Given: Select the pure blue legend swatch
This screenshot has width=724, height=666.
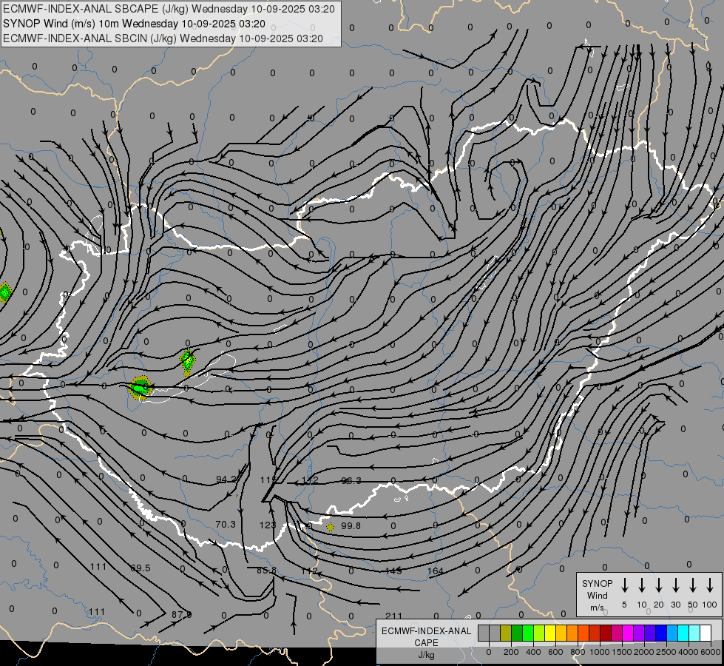Looking at the screenshot, I should [660, 633].
